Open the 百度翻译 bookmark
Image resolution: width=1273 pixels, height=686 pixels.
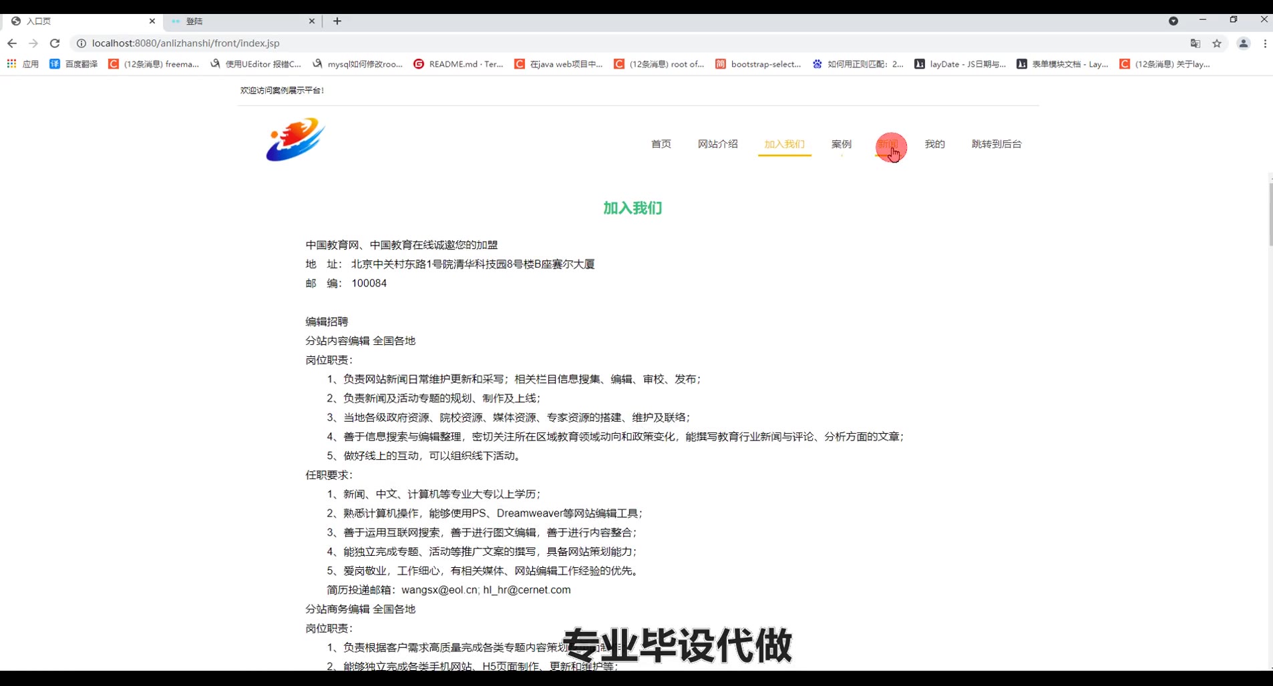[x=73, y=64]
